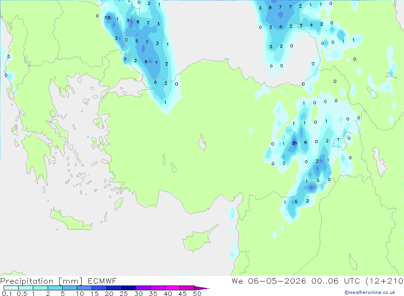Click the 'Precipitation [mm] ECMWF' title
Viewport: 404px width, 296px height.
(x=58, y=281)
